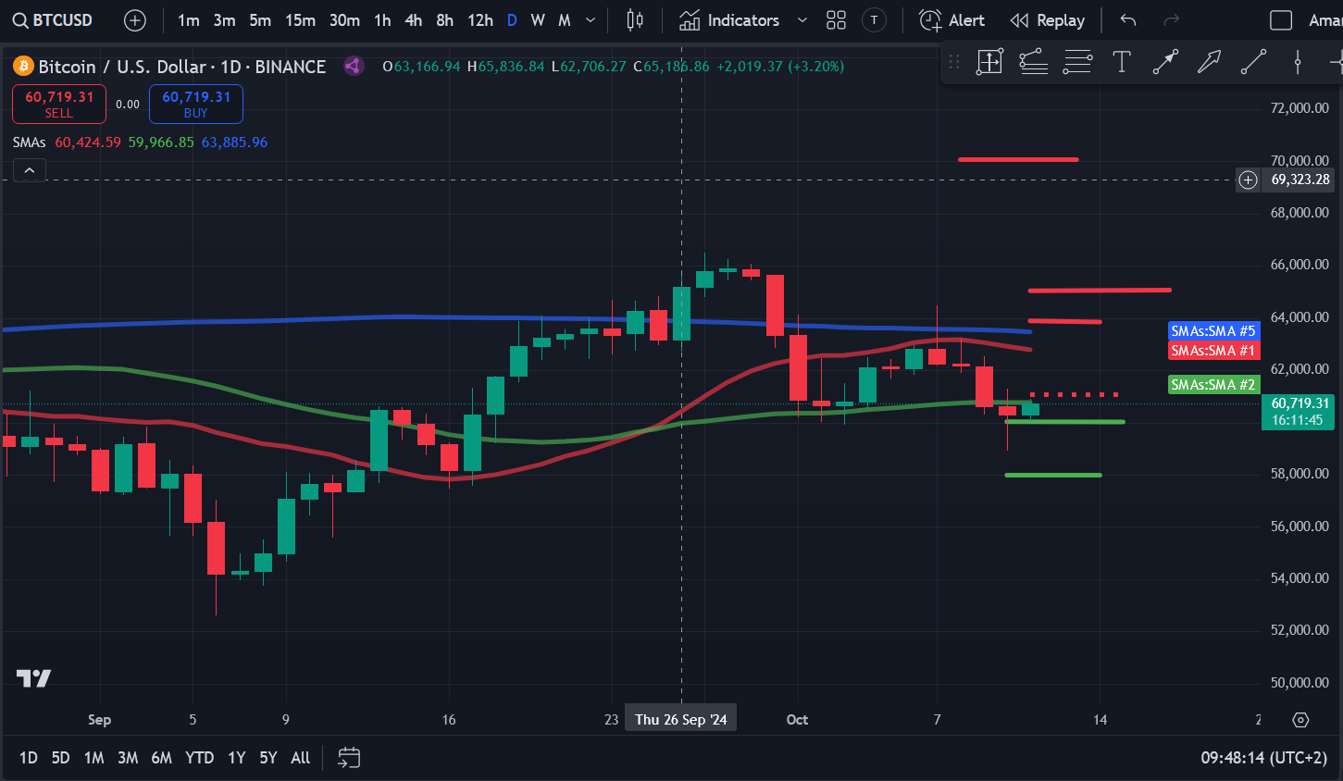Open the go to date calendar icon
The image size is (1343, 781).
click(x=349, y=758)
